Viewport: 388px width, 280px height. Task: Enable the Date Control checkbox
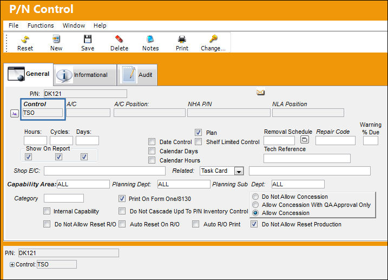(152, 141)
